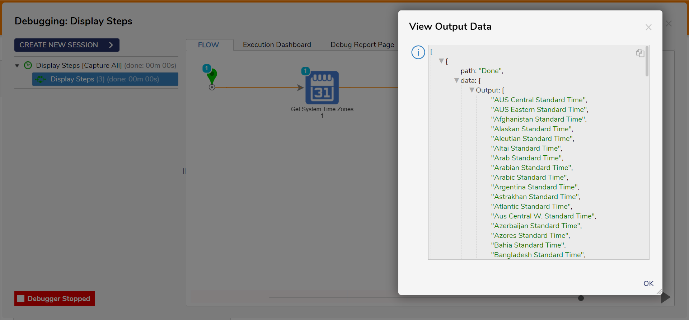689x320 pixels.
Task: Click the play arrow at timeline end
Action: 666,297
